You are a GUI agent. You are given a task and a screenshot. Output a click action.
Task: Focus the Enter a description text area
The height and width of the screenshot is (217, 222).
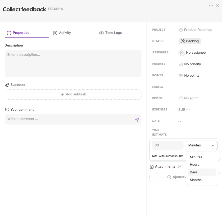pos(73,63)
